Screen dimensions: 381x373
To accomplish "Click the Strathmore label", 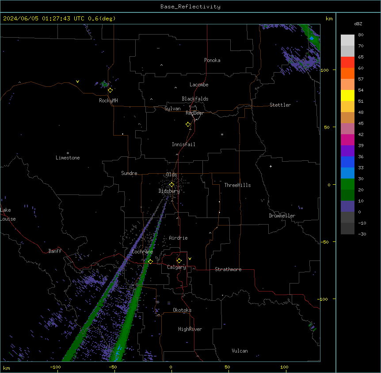I will click(x=228, y=269).
